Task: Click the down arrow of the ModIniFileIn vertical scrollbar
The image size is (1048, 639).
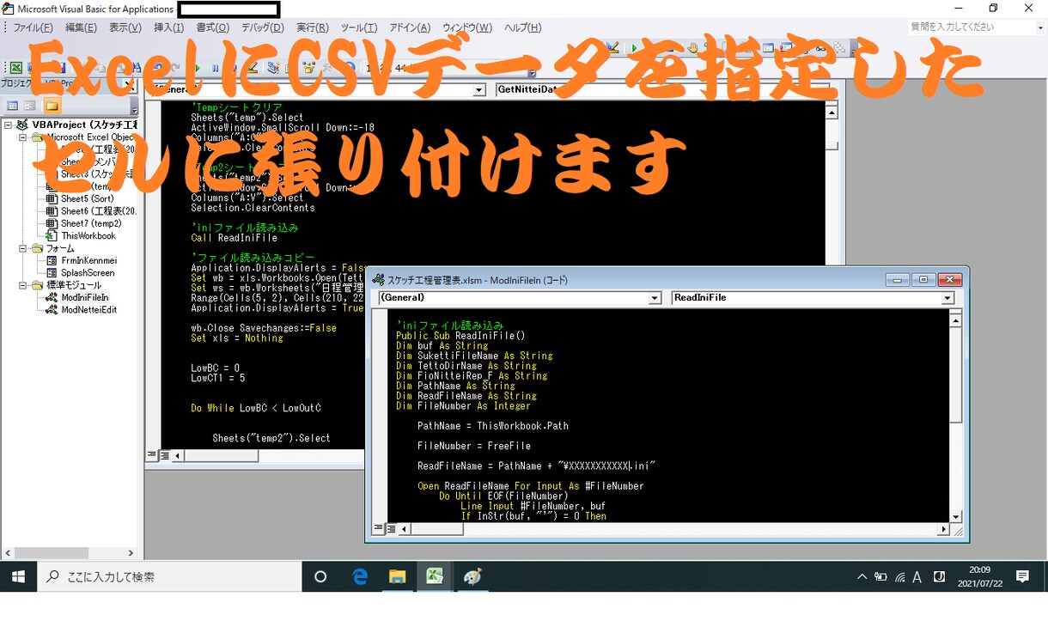Action: 955,516
